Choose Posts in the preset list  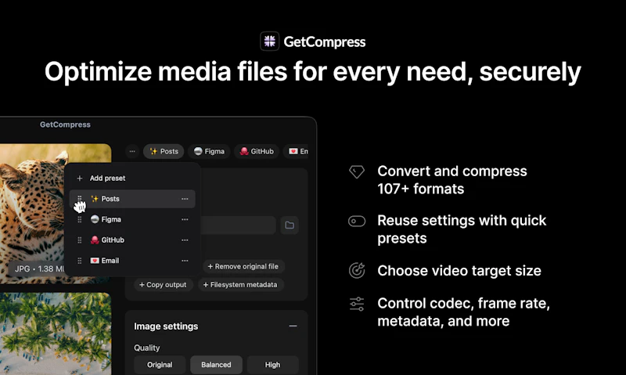[132, 199]
